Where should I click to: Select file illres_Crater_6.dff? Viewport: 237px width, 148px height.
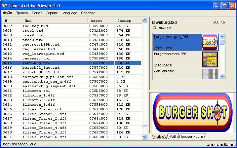coord(44,137)
